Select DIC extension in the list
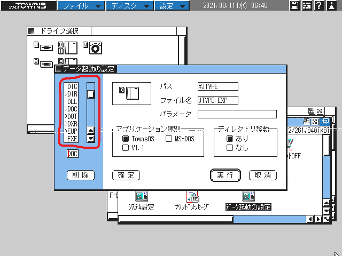This screenshot has width=342, height=256. click(71, 86)
